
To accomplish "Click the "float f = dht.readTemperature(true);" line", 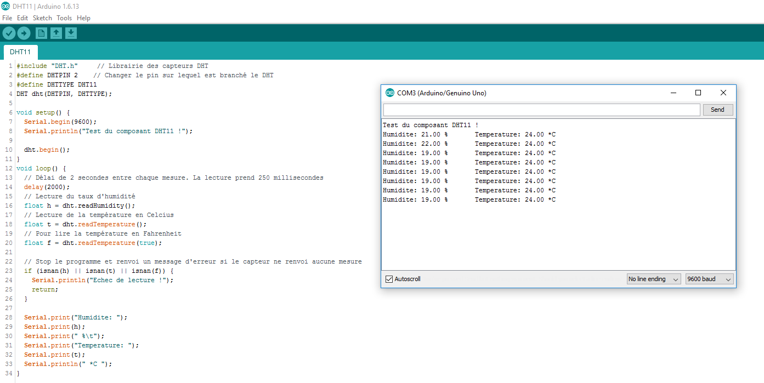I will coord(93,243).
